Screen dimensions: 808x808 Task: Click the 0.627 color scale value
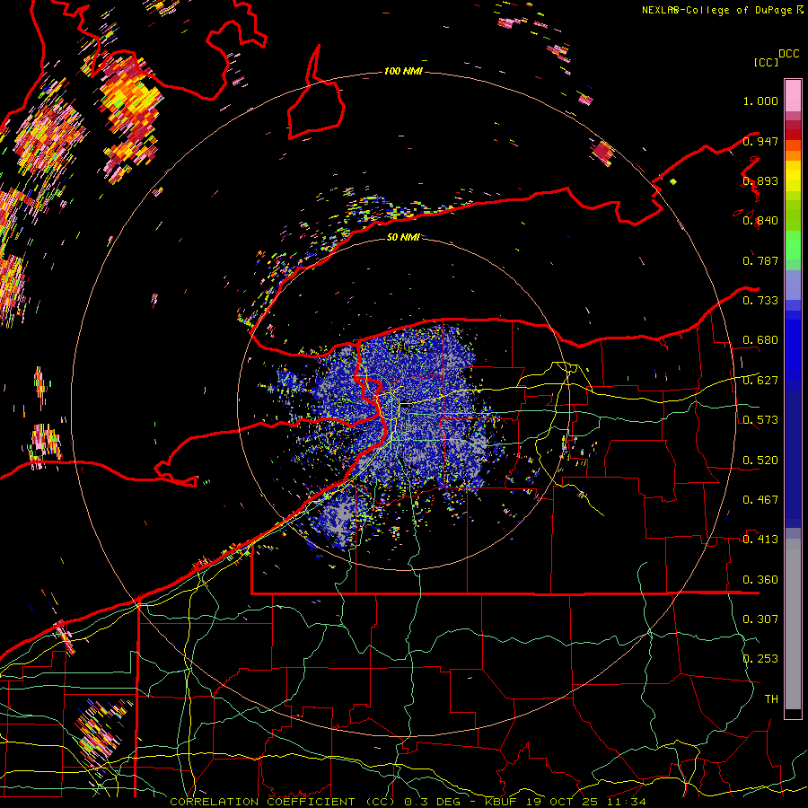tap(760, 381)
